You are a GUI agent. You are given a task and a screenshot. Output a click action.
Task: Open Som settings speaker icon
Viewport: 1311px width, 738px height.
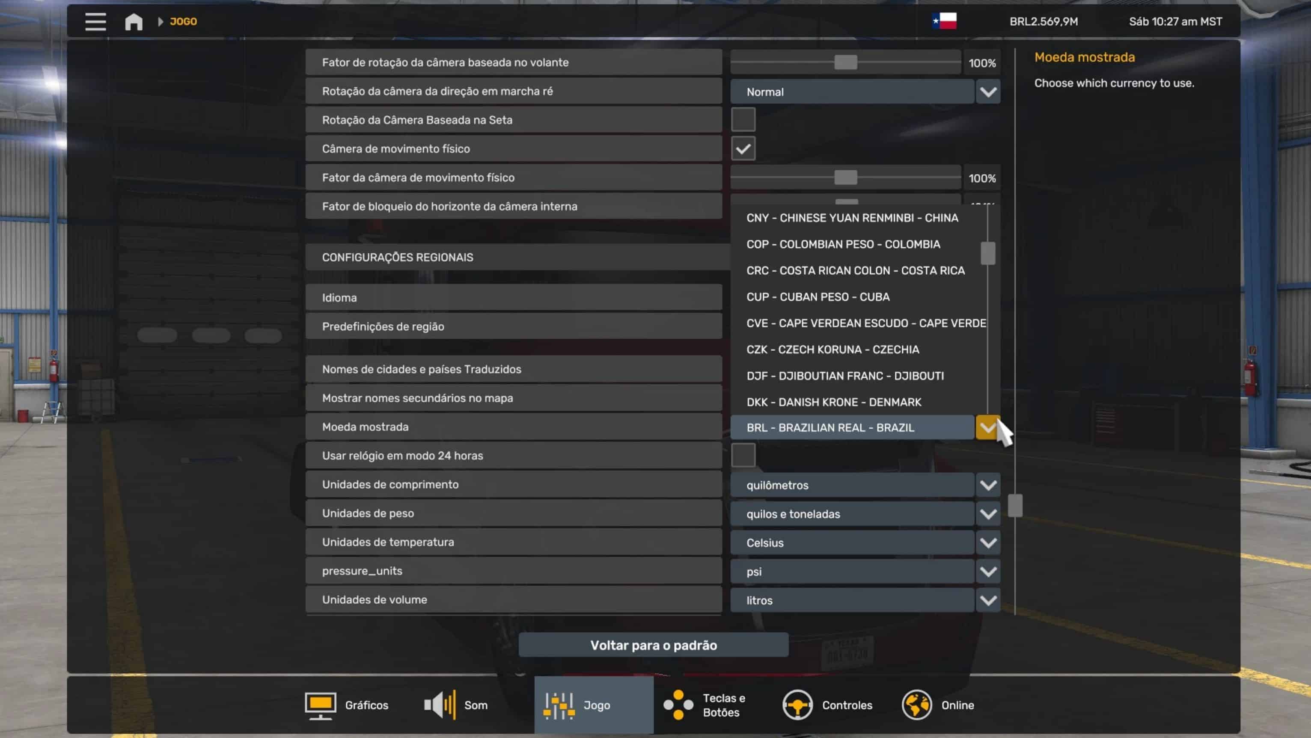coord(440,705)
